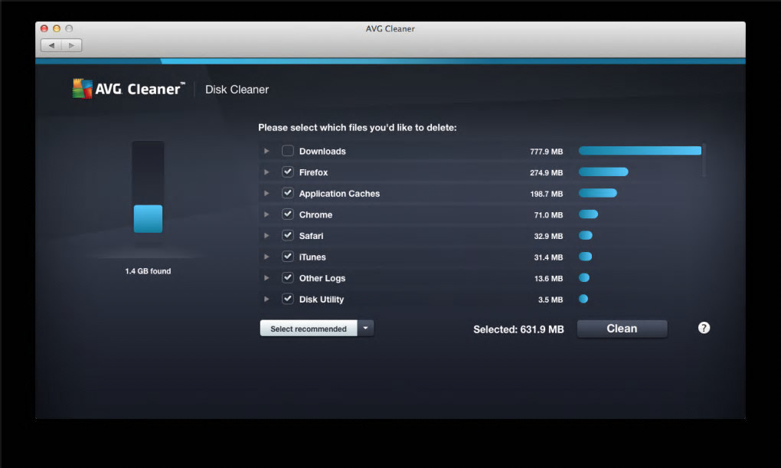Expand the iTunes row triangle

point(266,257)
